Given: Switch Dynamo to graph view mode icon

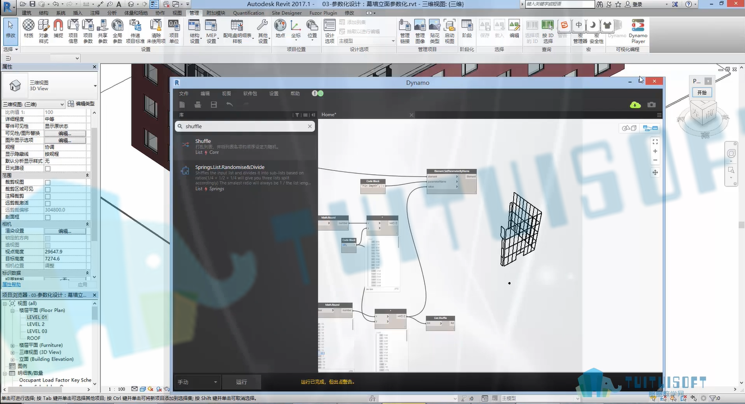Looking at the screenshot, I should point(650,128).
